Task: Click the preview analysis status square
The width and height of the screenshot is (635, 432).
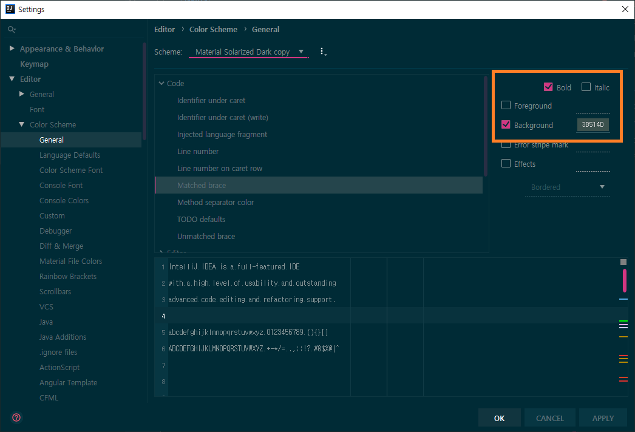Action: click(623, 262)
